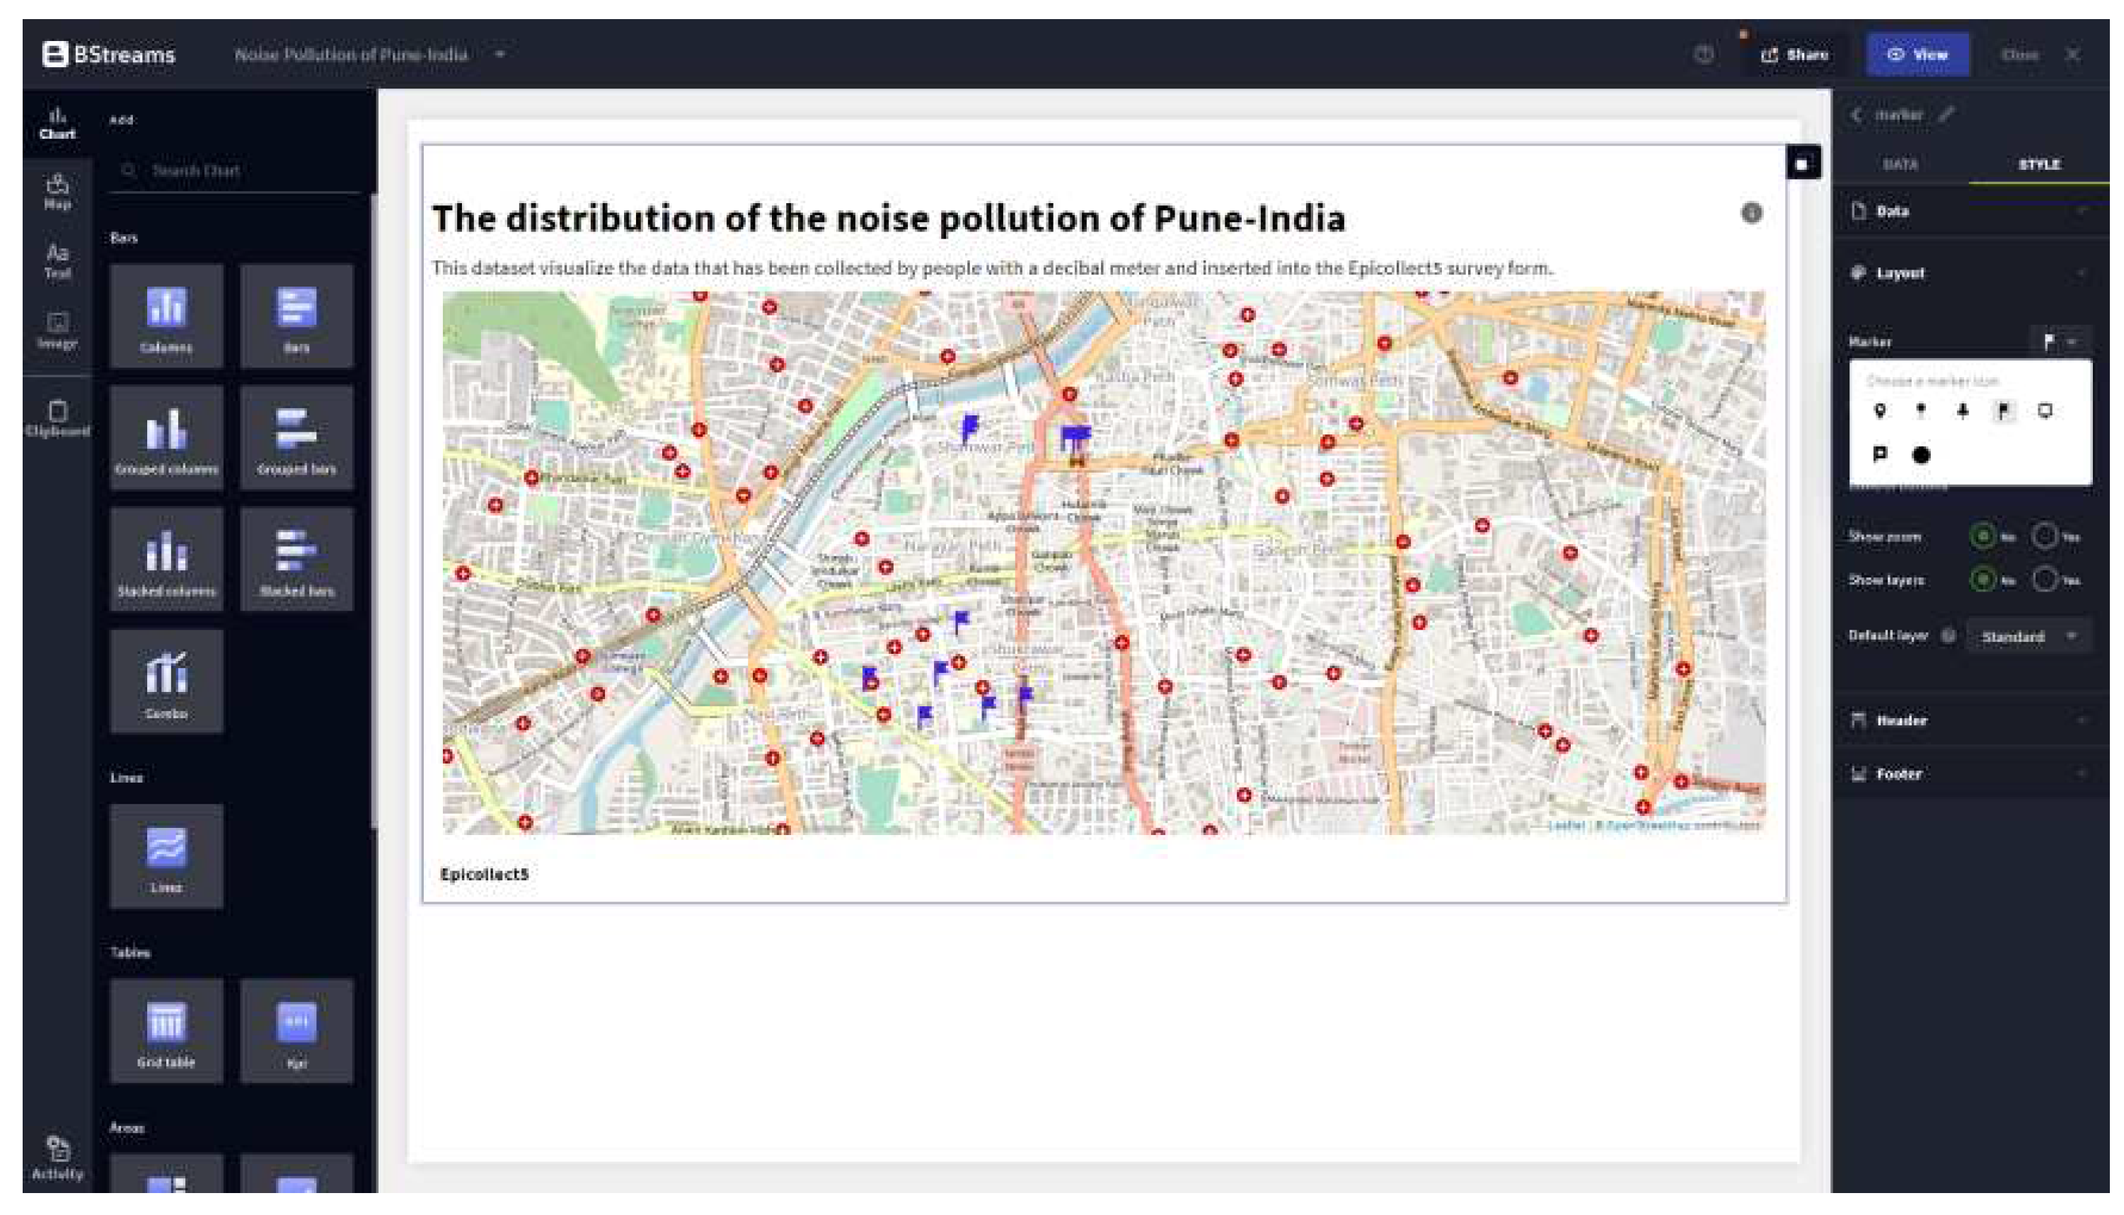Switch to the STYLE tab
This screenshot has height=1215, width=2124.
[x=2039, y=164]
